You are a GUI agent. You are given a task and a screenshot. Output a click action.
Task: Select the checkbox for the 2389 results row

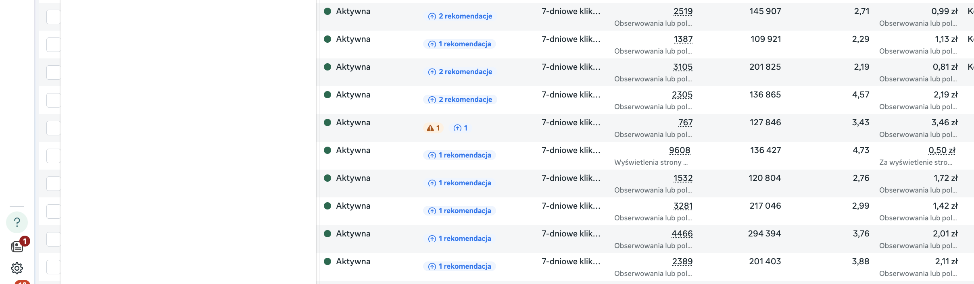53,267
